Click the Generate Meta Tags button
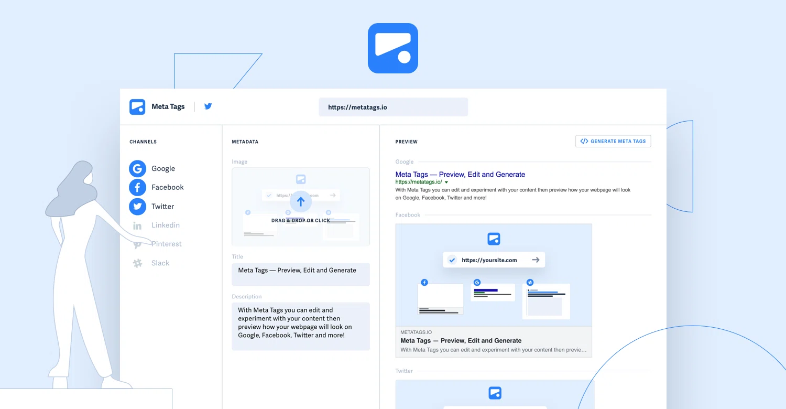The height and width of the screenshot is (409, 786). click(613, 141)
